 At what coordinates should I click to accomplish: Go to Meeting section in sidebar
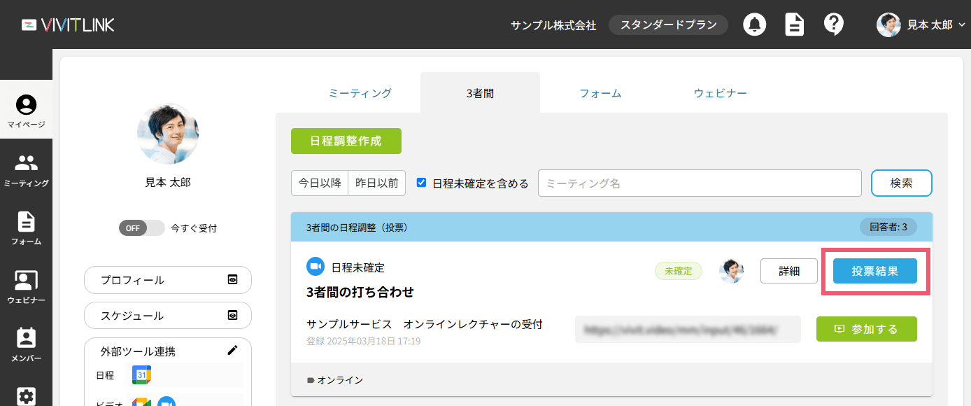[x=26, y=170]
